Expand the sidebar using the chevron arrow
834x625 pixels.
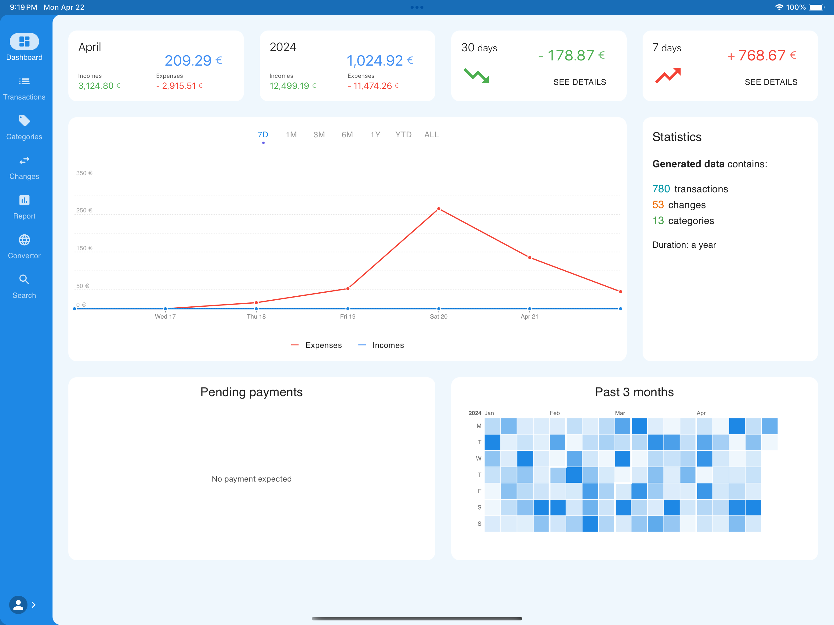tap(34, 605)
